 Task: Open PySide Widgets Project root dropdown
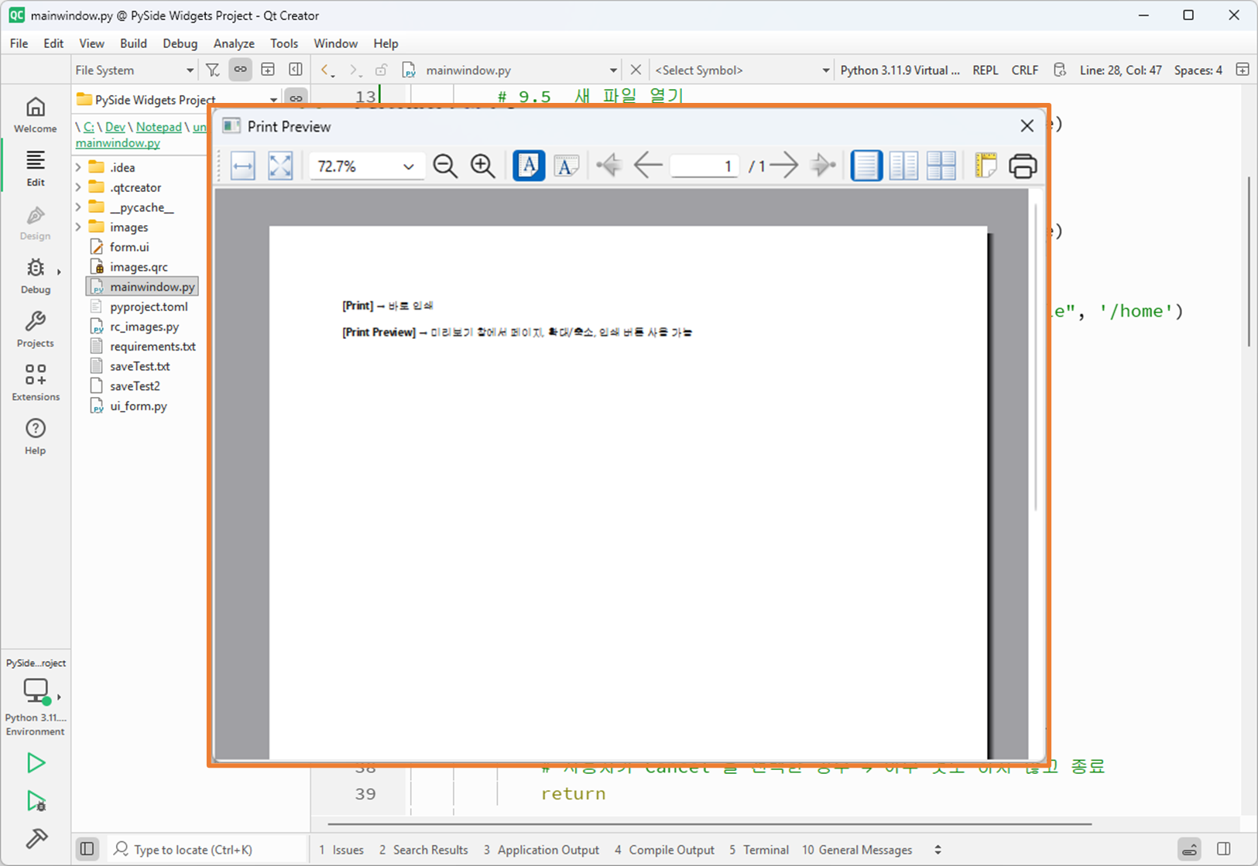tap(177, 100)
